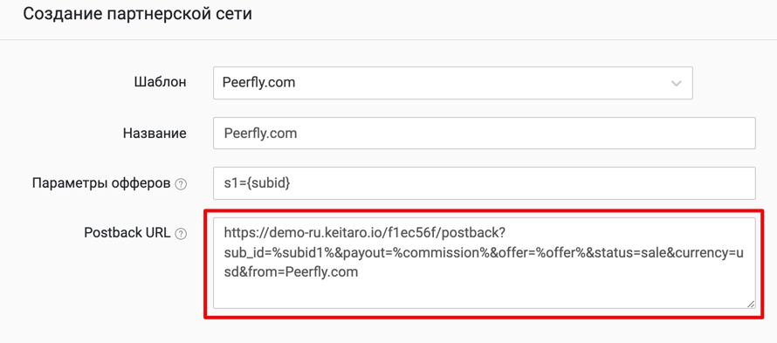
Task: Click the Postback URL label text
Action: point(127,233)
